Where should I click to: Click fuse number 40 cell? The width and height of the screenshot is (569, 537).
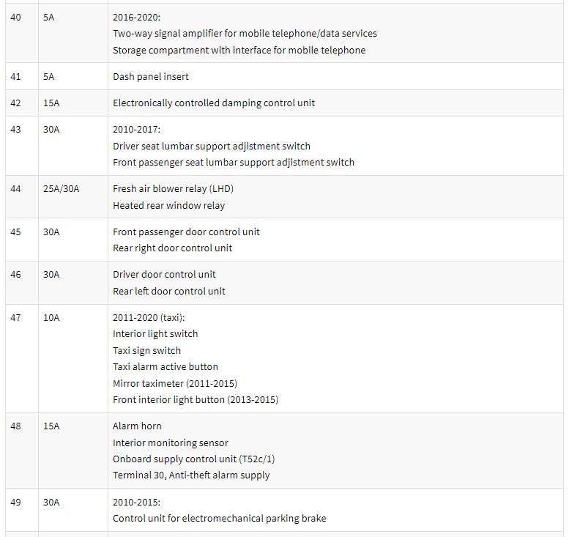click(x=22, y=33)
